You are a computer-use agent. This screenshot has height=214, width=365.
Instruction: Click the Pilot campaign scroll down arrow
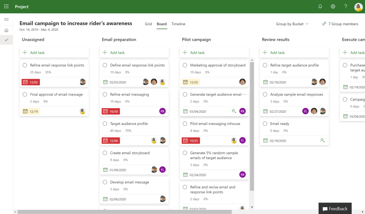[x=252, y=207]
